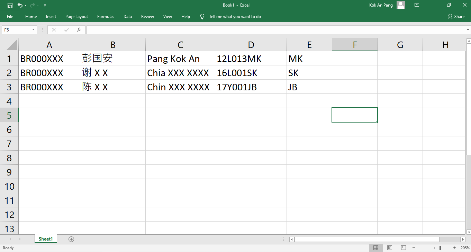Switch to the Formulas ribbon tab
471x252 pixels.
(106, 16)
